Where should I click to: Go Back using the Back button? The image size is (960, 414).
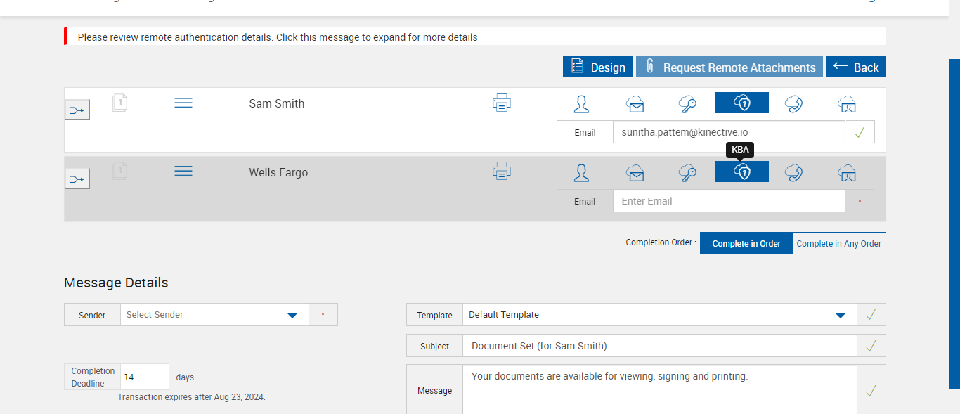(856, 67)
